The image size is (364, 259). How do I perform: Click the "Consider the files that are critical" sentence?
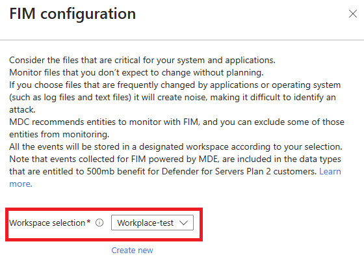point(142,61)
